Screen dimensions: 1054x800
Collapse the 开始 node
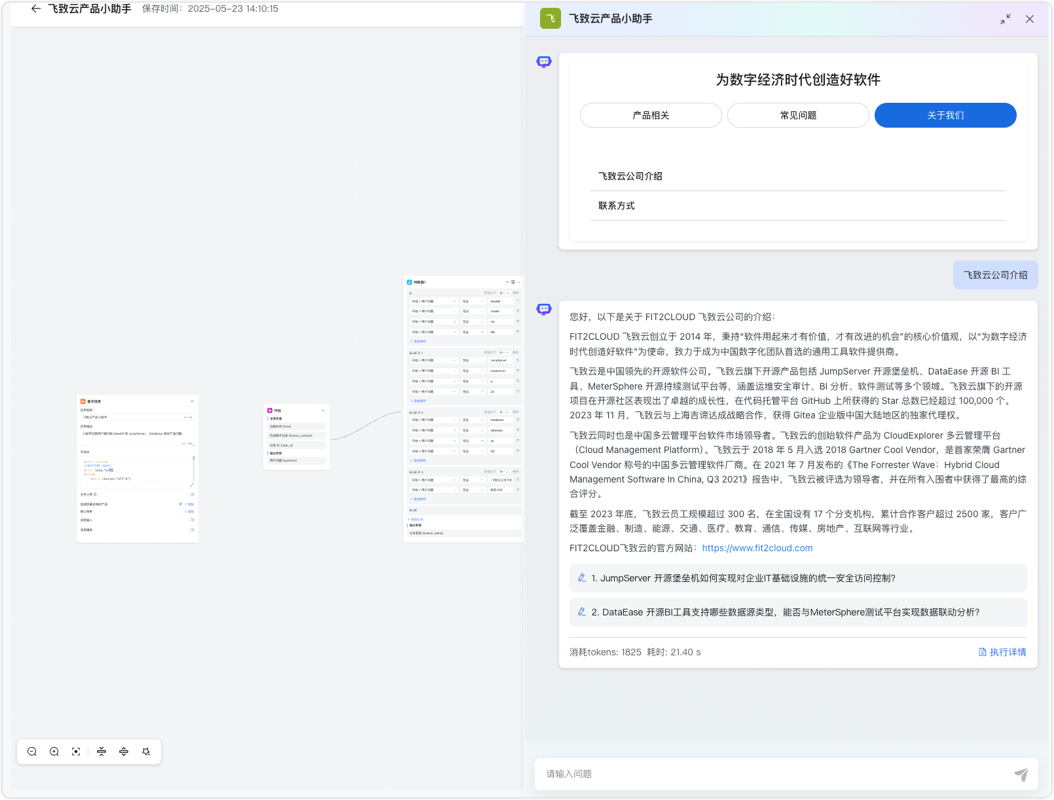click(323, 410)
